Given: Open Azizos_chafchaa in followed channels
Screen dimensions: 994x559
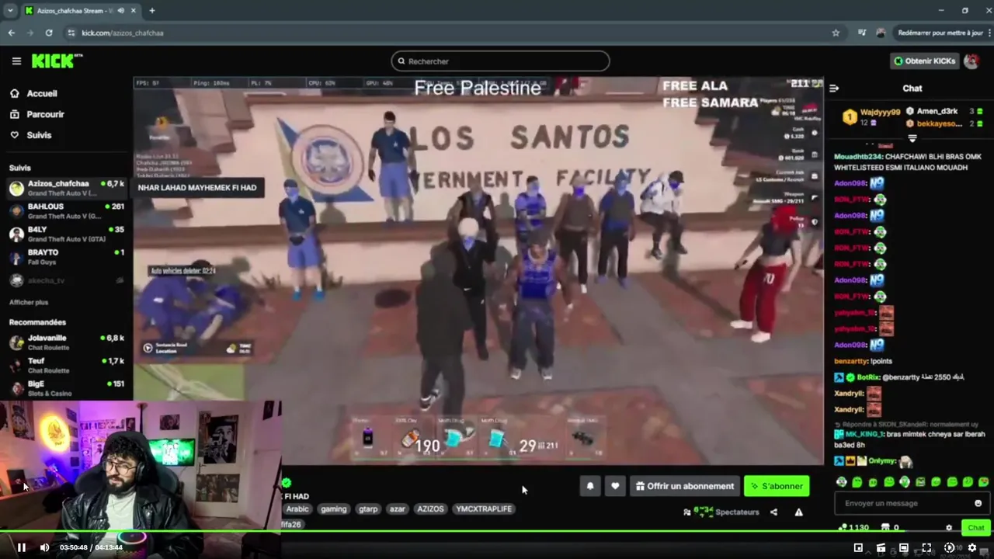Looking at the screenshot, I should pyautogui.click(x=67, y=188).
